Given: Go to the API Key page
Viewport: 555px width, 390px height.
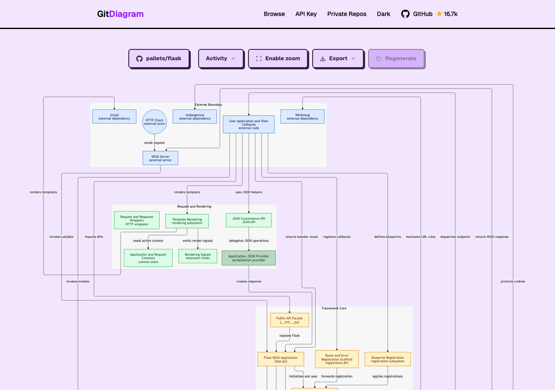Looking at the screenshot, I should pos(306,14).
